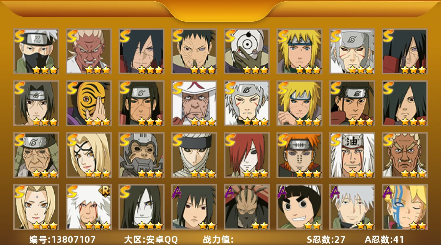Select the pale long-haired Orochimaru portrait
This screenshot has width=441, height=245.
point(141,207)
